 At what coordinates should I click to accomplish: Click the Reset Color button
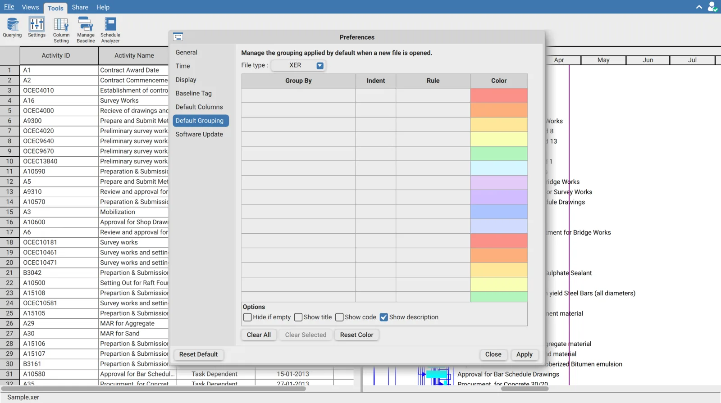click(x=356, y=335)
